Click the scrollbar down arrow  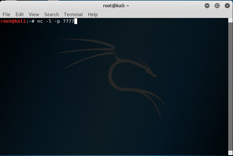[x=230, y=153]
